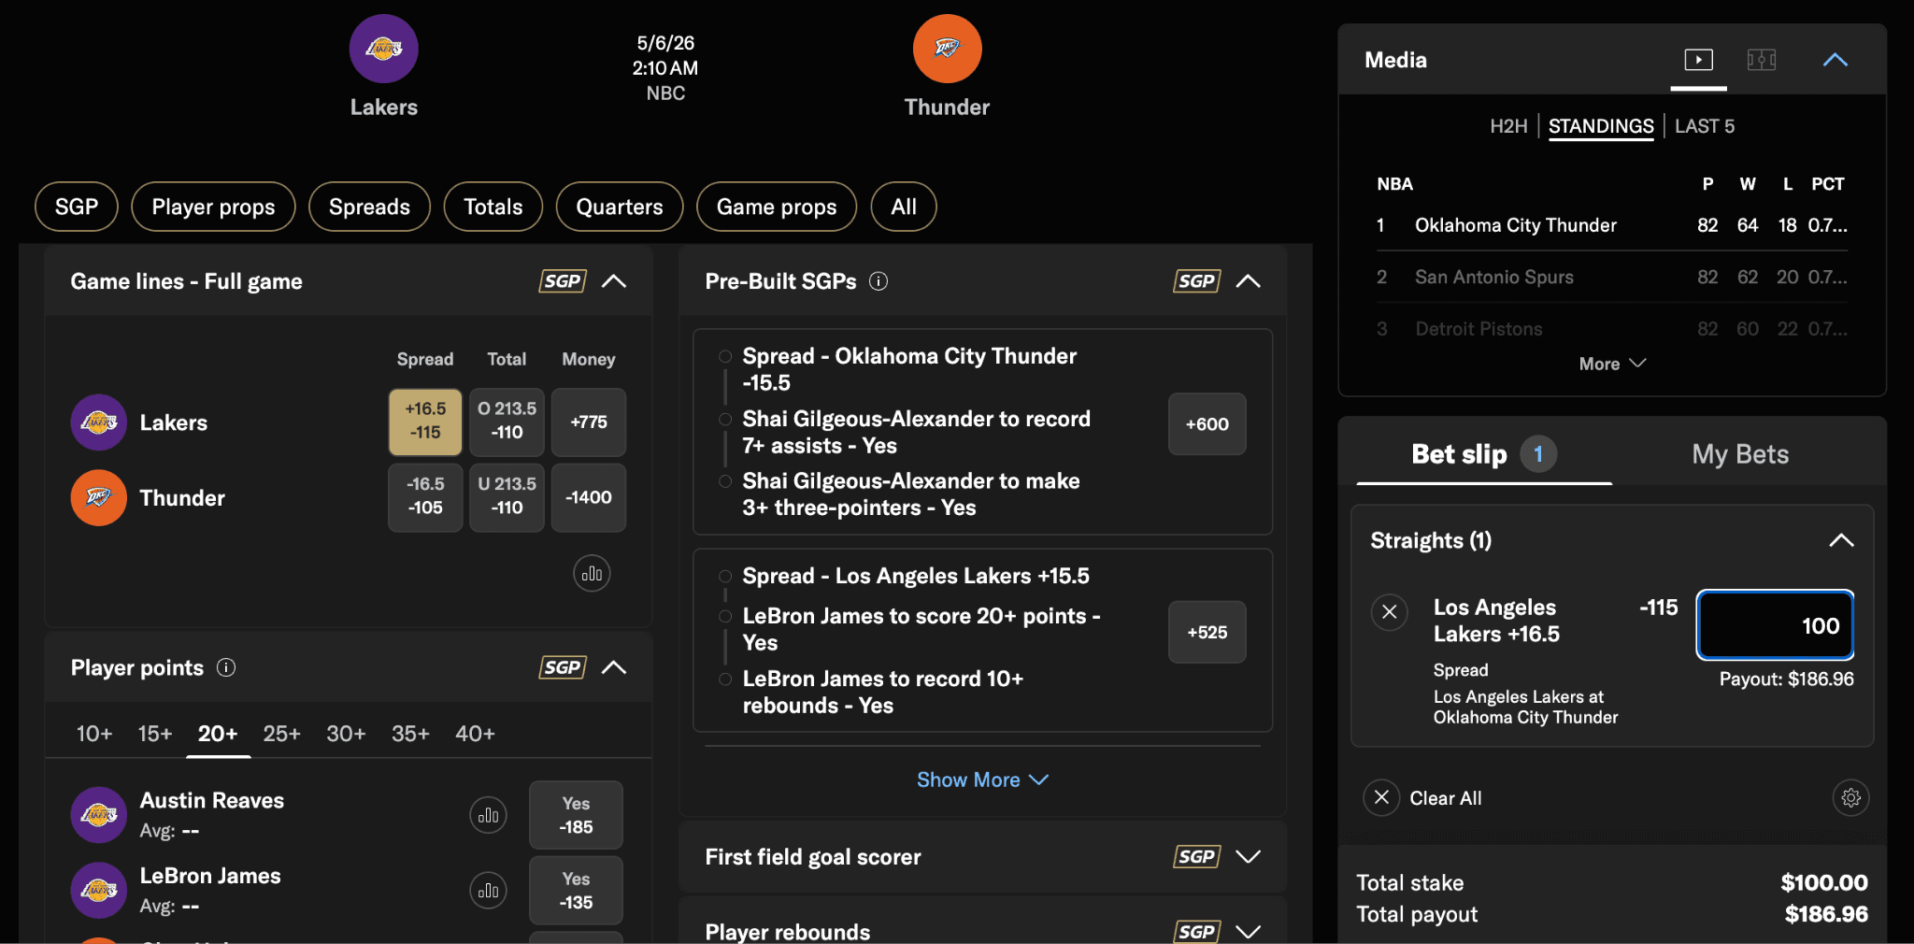Click Lakers logo in game lines row
The width and height of the screenshot is (1914, 944).
point(99,422)
